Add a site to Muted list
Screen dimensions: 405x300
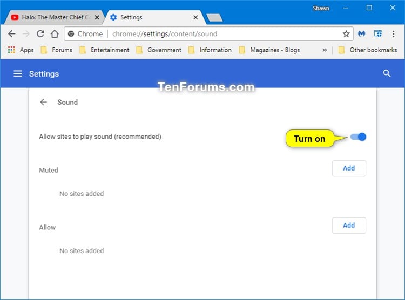pyautogui.click(x=349, y=168)
